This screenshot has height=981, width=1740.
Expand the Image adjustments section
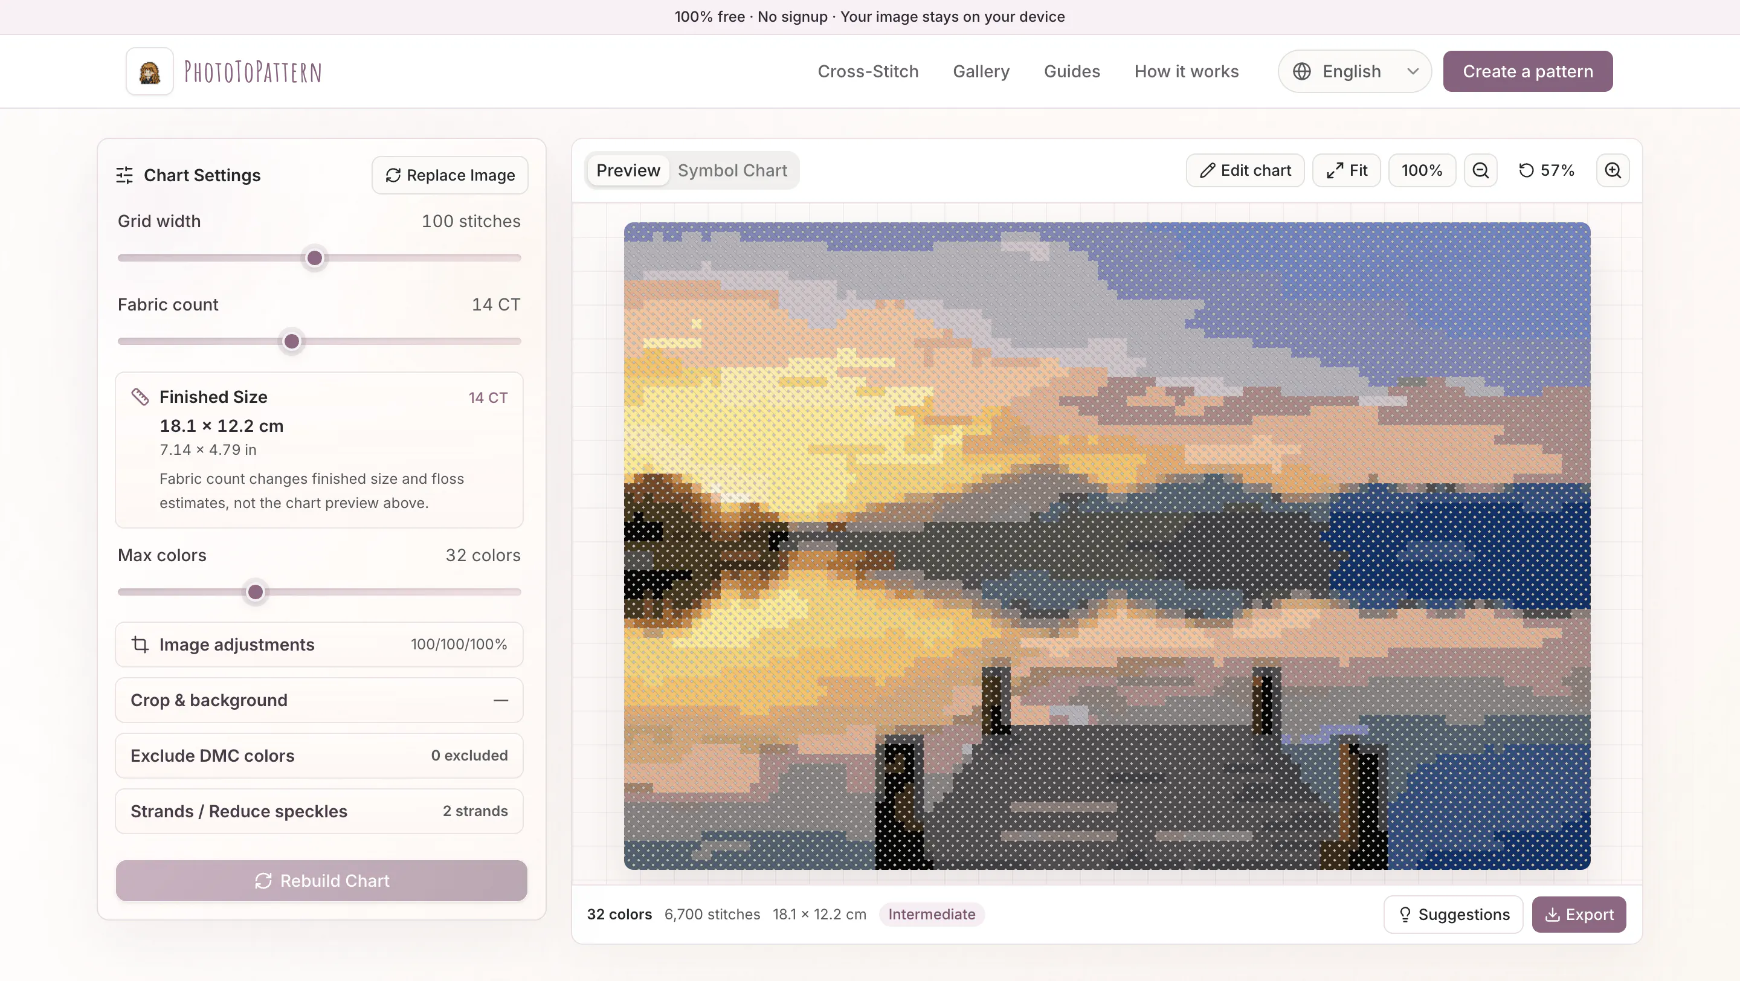(x=320, y=645)
